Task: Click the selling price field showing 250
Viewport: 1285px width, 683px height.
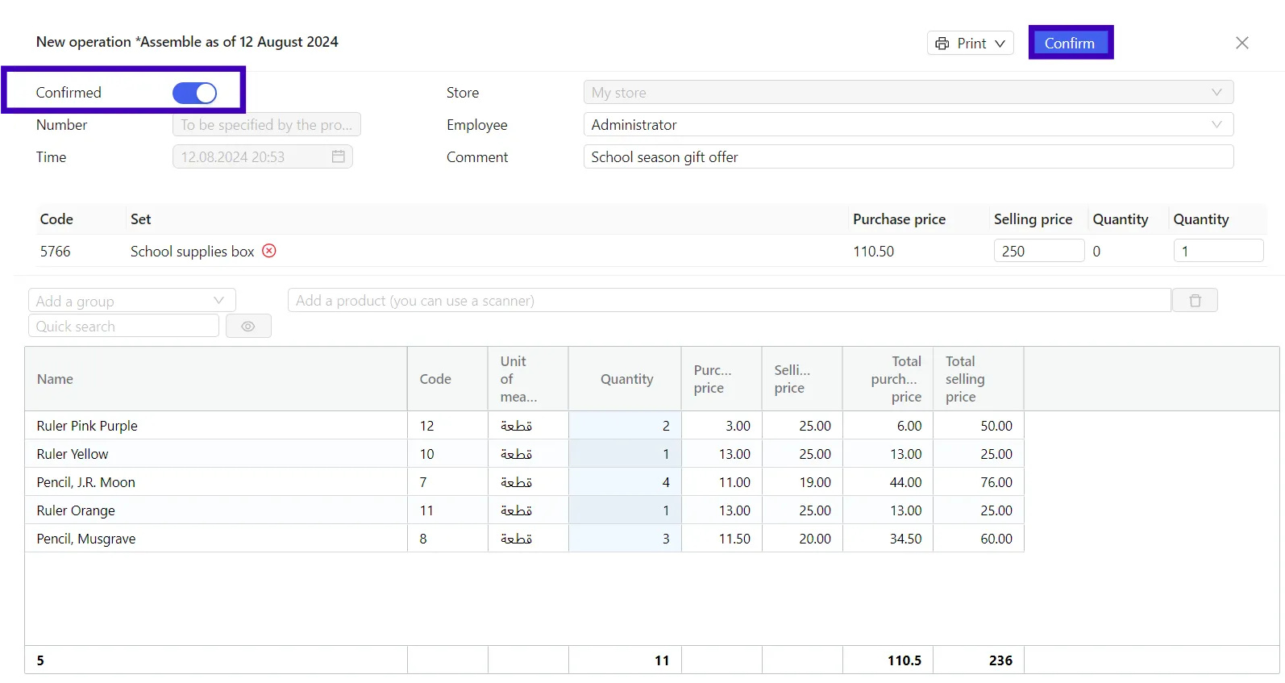Action: coord(1038,251)
